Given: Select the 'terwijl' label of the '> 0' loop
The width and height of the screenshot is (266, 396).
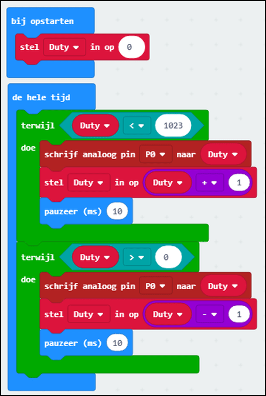Looking at the screenshot, I should (38, 257).
